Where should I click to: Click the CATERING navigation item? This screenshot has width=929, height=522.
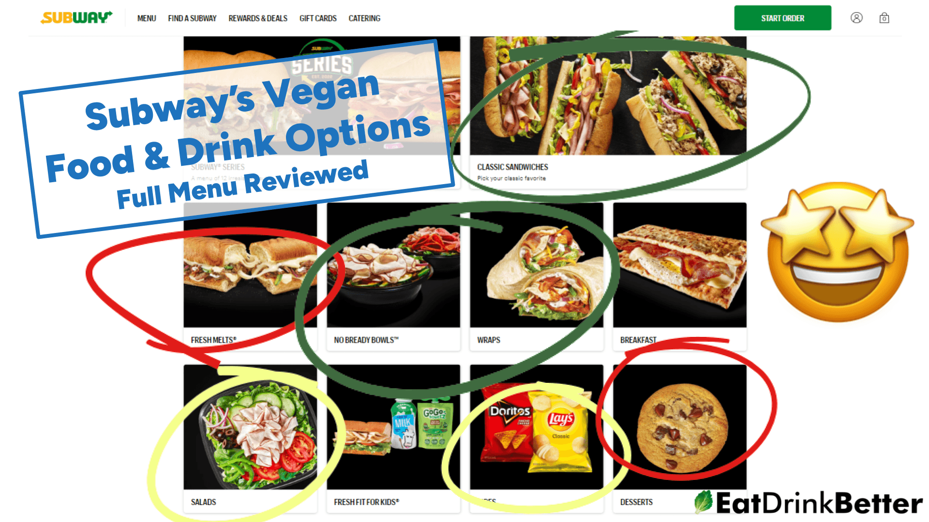(x=364, y=18)
